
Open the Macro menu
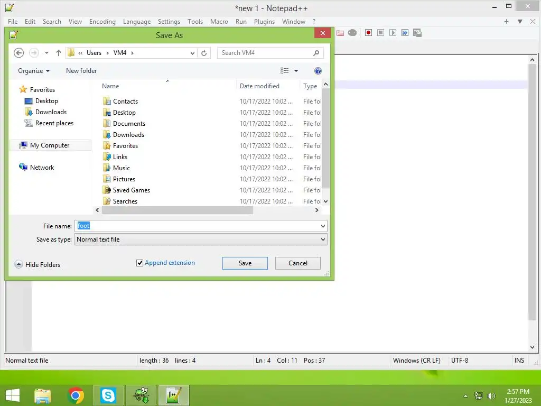pyautogui.click(x=219, y=21)
